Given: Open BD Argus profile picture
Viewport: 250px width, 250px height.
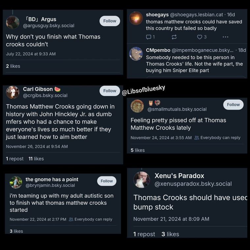Looking at the screenshot, I should click(12, 22).
